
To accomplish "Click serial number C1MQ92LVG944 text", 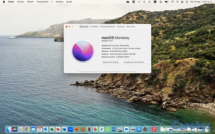I will tap(123, 57).
